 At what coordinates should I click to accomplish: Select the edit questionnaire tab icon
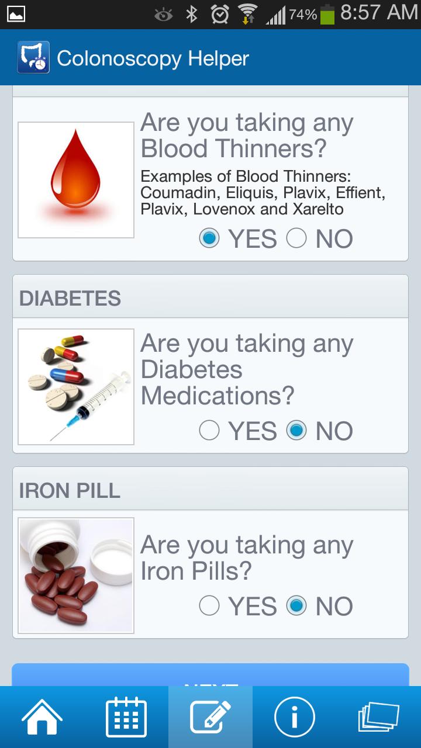[210, 716]
